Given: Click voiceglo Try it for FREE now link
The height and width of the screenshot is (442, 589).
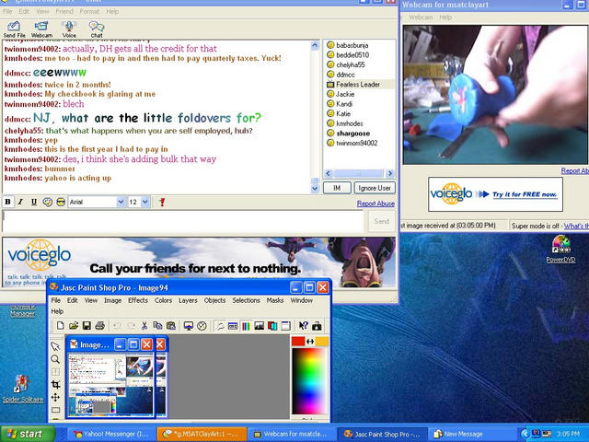Looking at the screenshot, I should pyautogui.click(x=525, y=194).
